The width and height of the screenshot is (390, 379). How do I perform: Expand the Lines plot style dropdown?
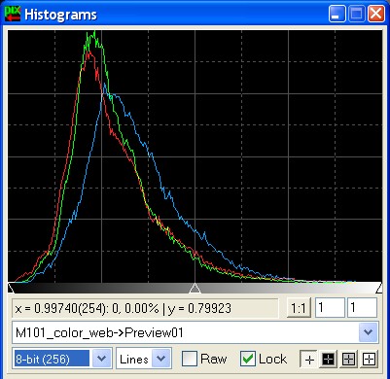(x=161, y=359)
